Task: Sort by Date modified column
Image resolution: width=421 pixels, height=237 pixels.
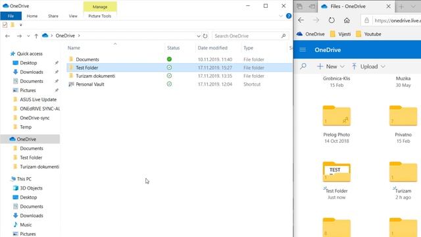Action: coord(212,48)
